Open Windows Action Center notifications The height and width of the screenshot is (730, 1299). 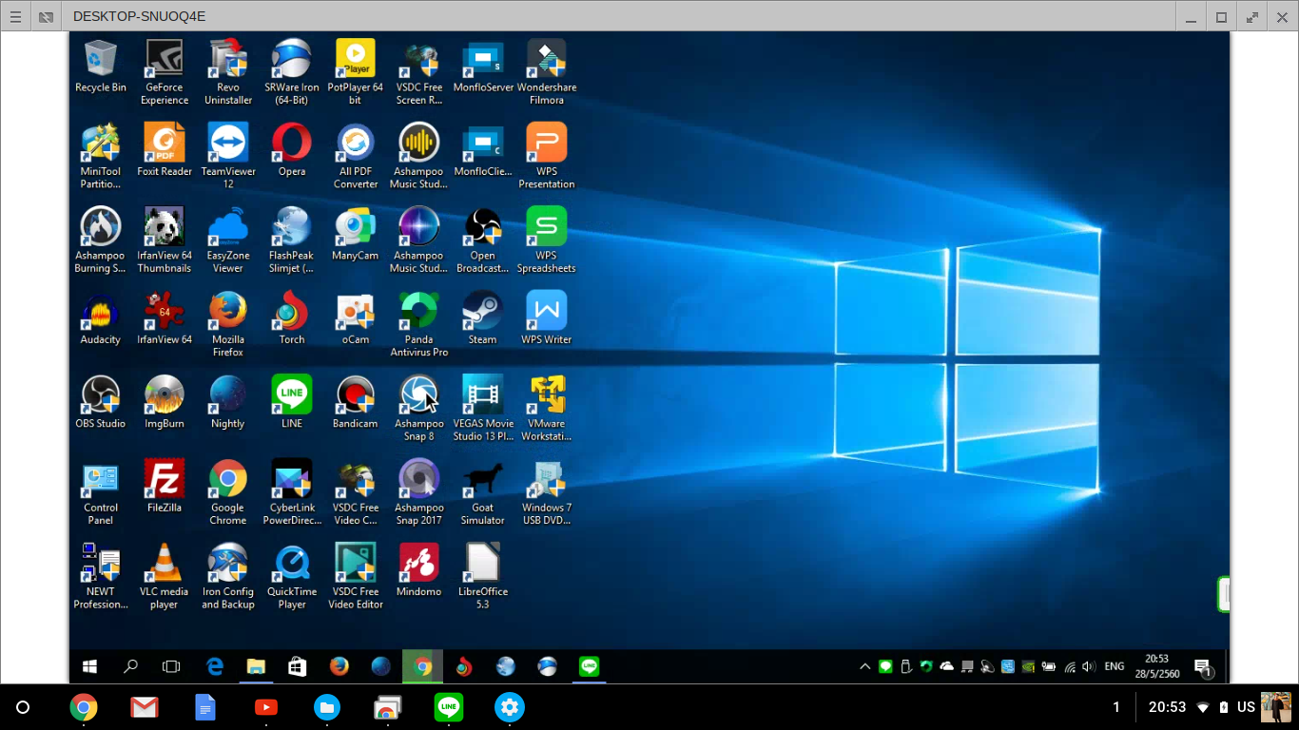(x=1203, y=668)
